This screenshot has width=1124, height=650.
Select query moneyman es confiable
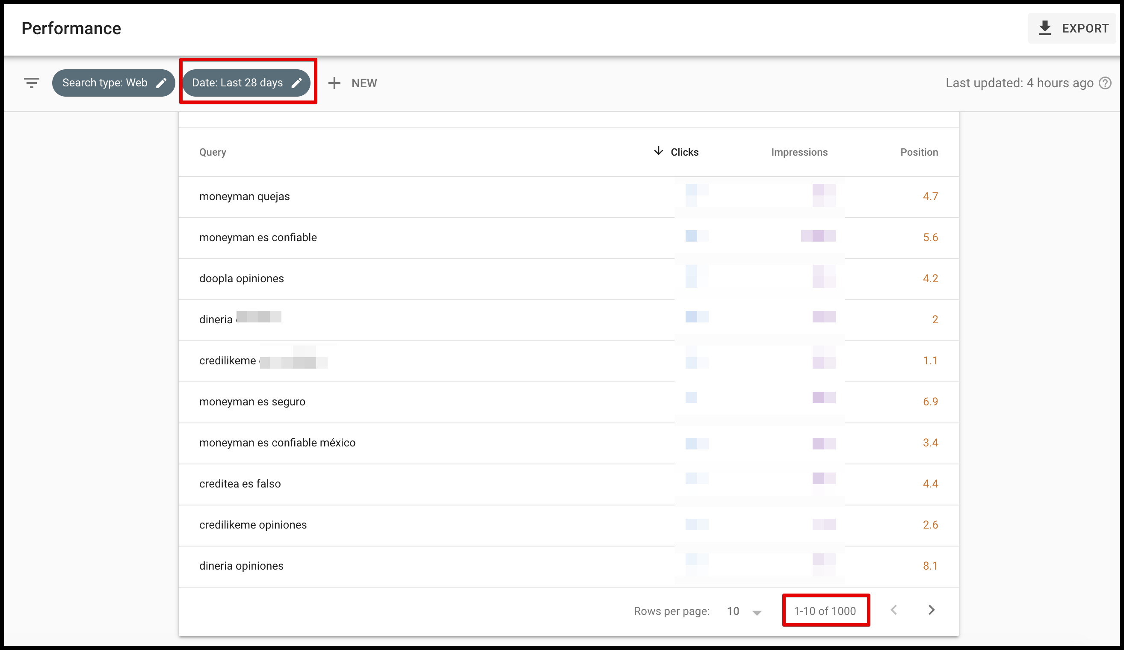[258, 238]
